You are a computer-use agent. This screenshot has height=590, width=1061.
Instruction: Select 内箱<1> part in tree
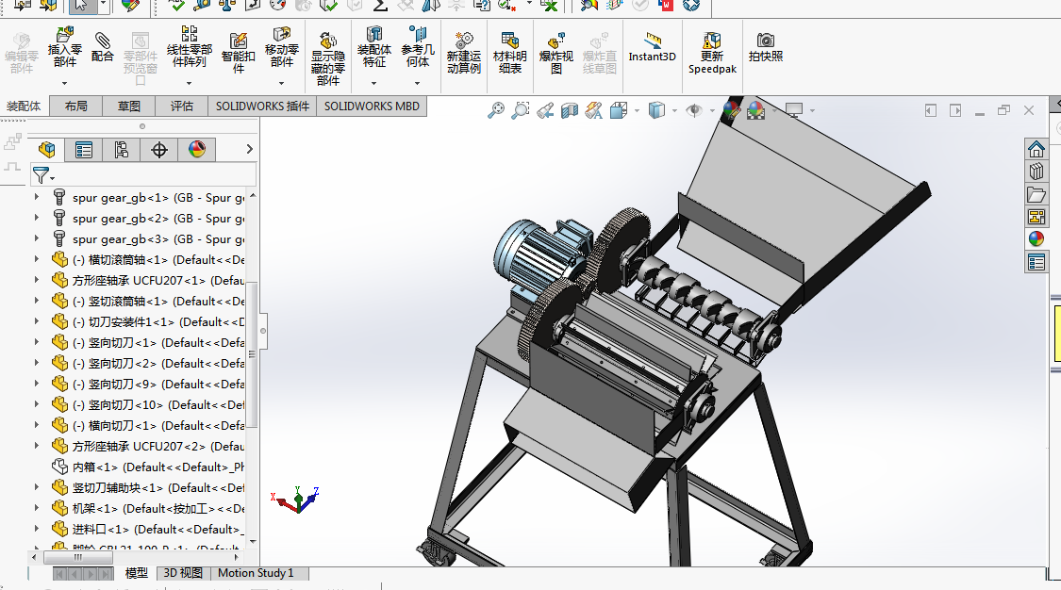pos(149,467)
